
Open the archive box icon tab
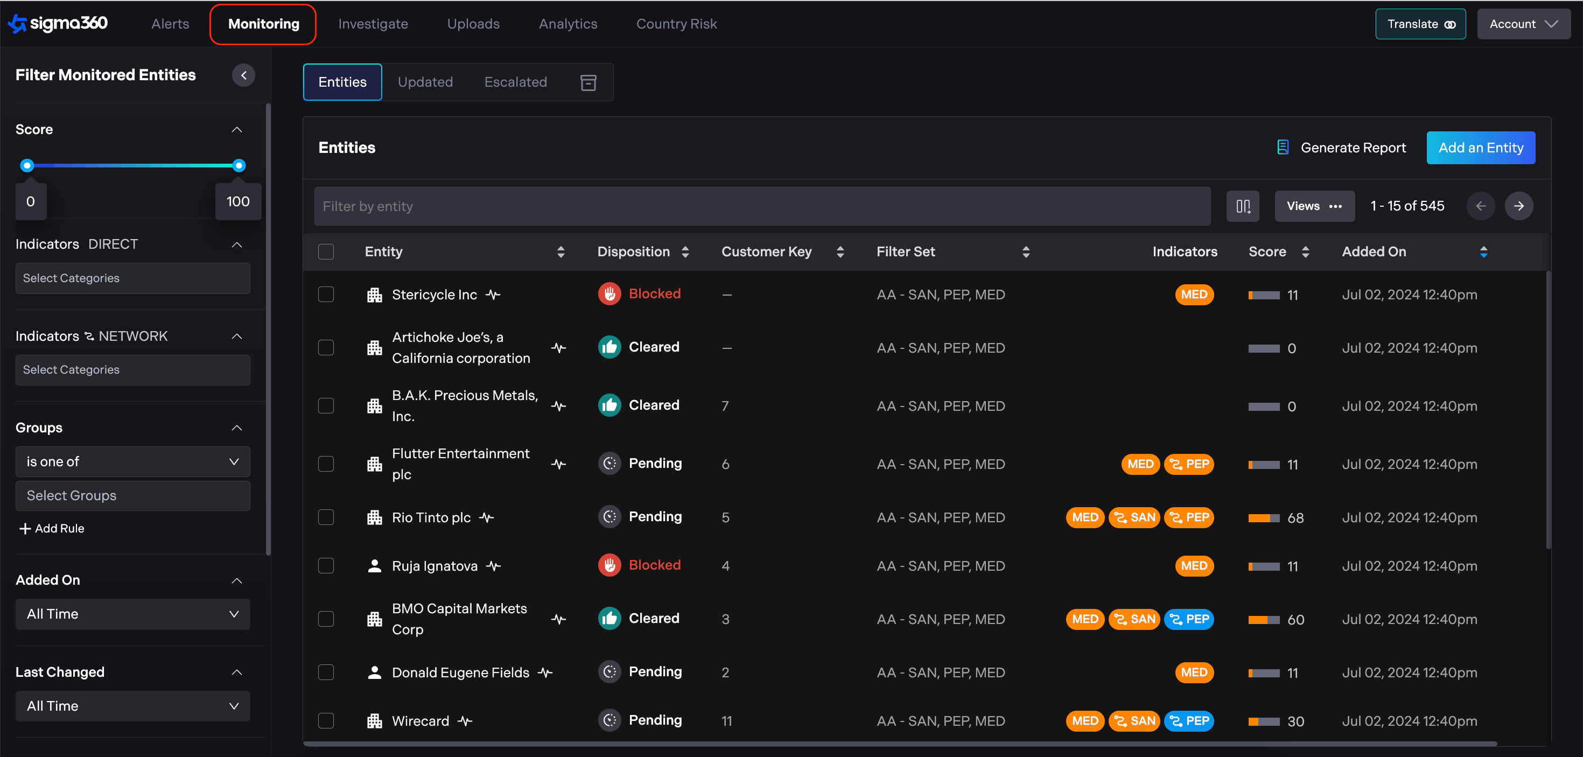588,82
